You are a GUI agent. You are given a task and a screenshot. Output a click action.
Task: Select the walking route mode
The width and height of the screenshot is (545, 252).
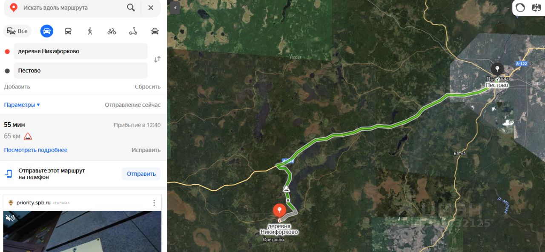[90, 31]
